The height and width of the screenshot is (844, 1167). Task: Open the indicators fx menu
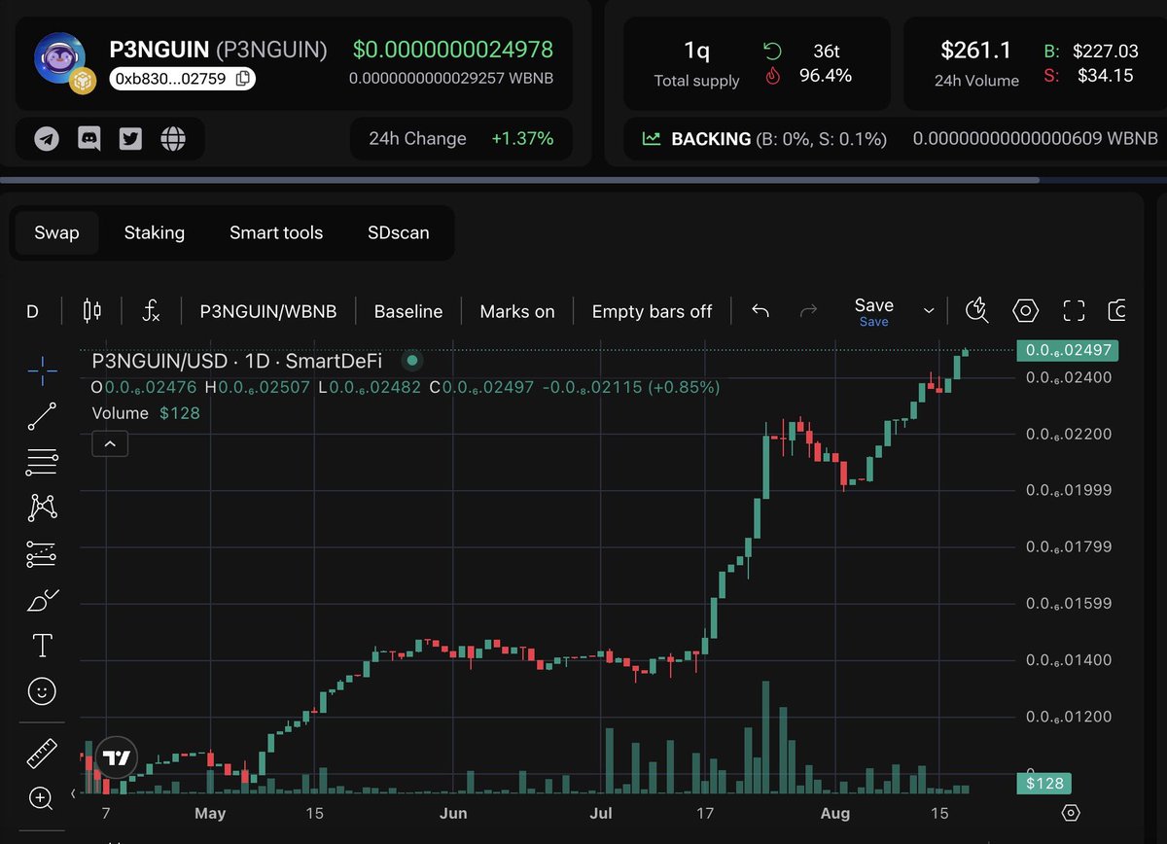tap(151, 310)
